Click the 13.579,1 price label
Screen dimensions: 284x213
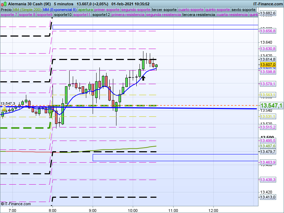[268, 84]
